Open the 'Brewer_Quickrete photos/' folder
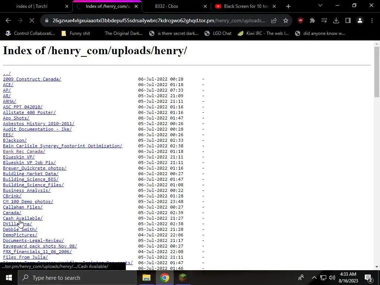 [35, 168]
